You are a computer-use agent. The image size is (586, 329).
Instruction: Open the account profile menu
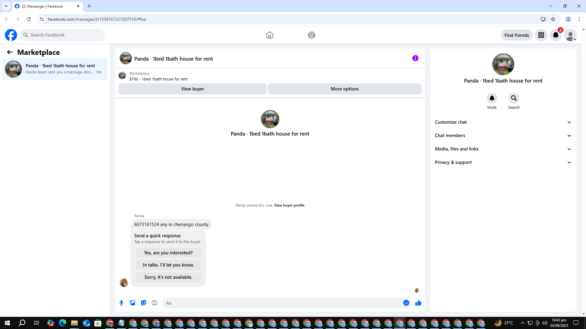tap(570, 35)
